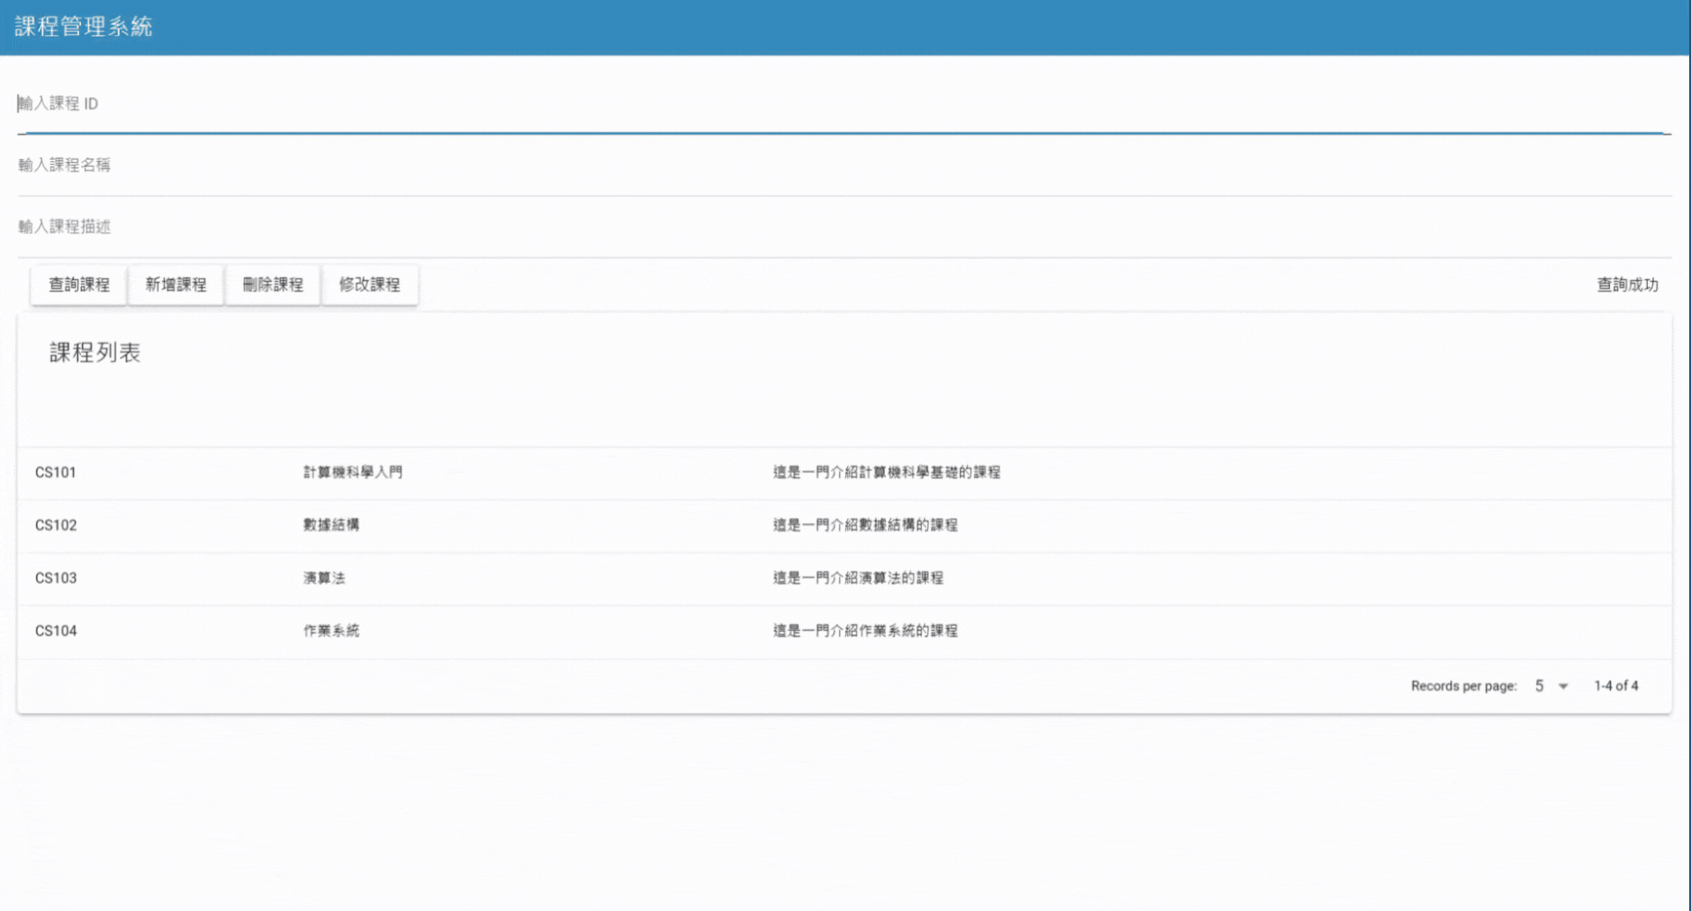
Task: Activate the 輸入課程描述 text field
Action: (843, 226)
